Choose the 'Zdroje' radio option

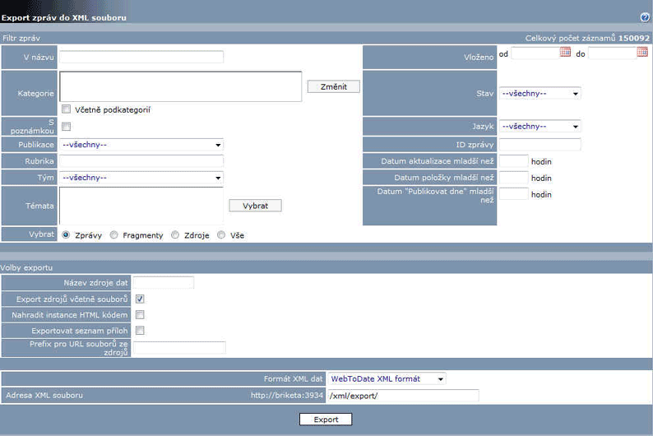(175, 235)
